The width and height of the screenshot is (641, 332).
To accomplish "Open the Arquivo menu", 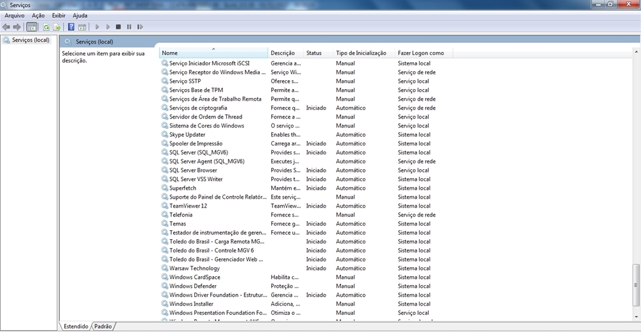I will 15,15.
